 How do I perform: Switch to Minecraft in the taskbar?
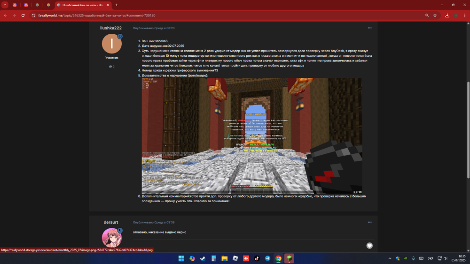(x=289, y=258)
